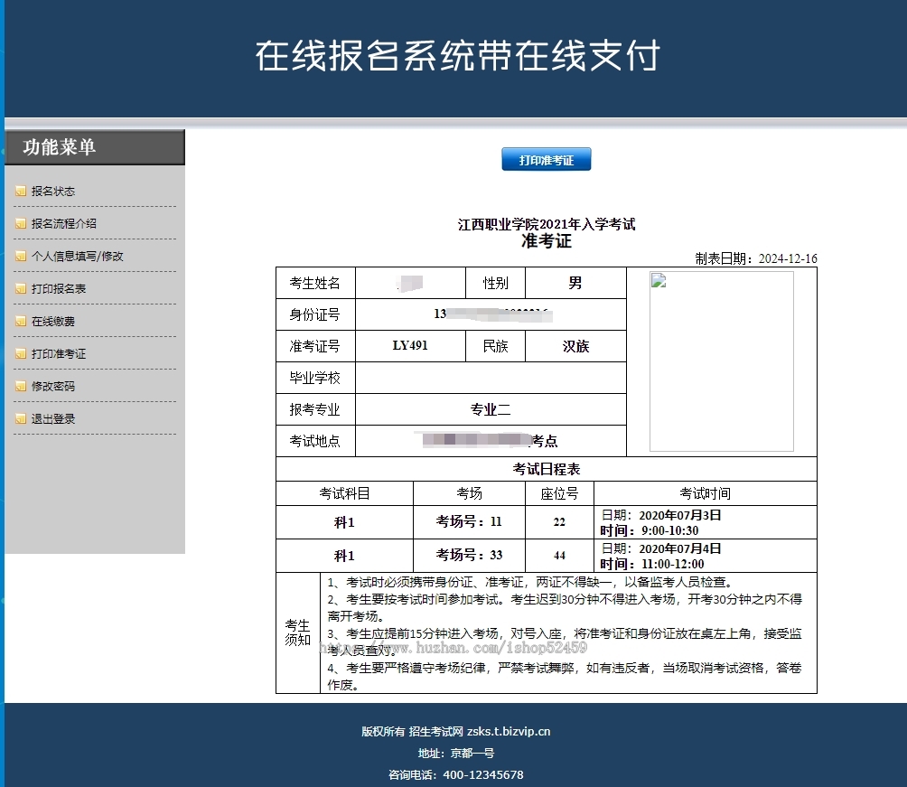This screenshot has width=907, height=787.
Task: Click seat number 22
Action: click(559, 522)
